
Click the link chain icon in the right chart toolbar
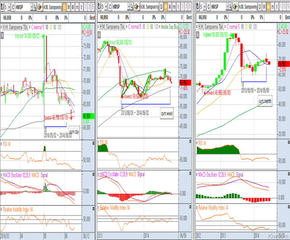[198, 7]
